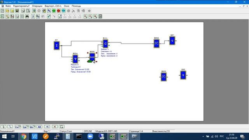Select the I01 input block
Screen dimensions: 249x140
57,45
